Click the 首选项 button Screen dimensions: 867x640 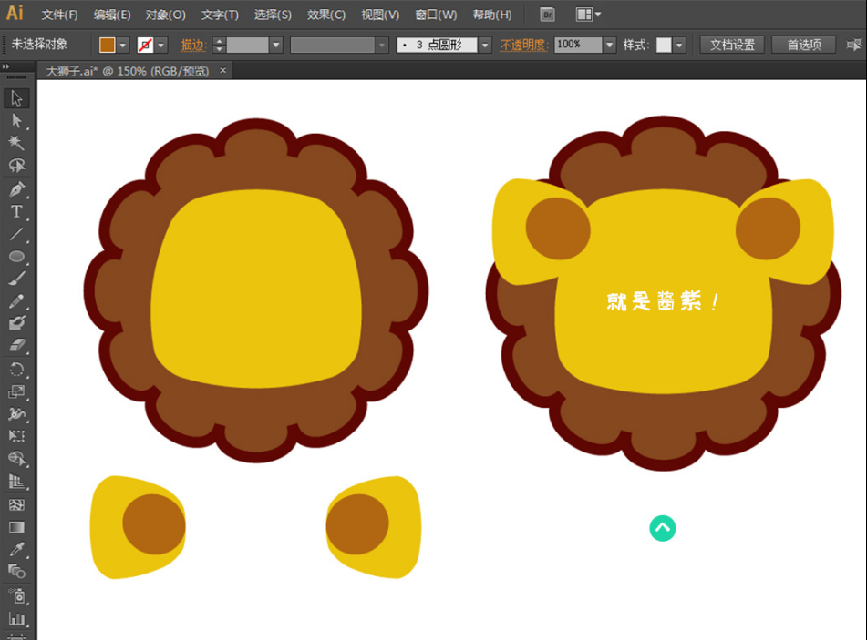coord(804,45)
